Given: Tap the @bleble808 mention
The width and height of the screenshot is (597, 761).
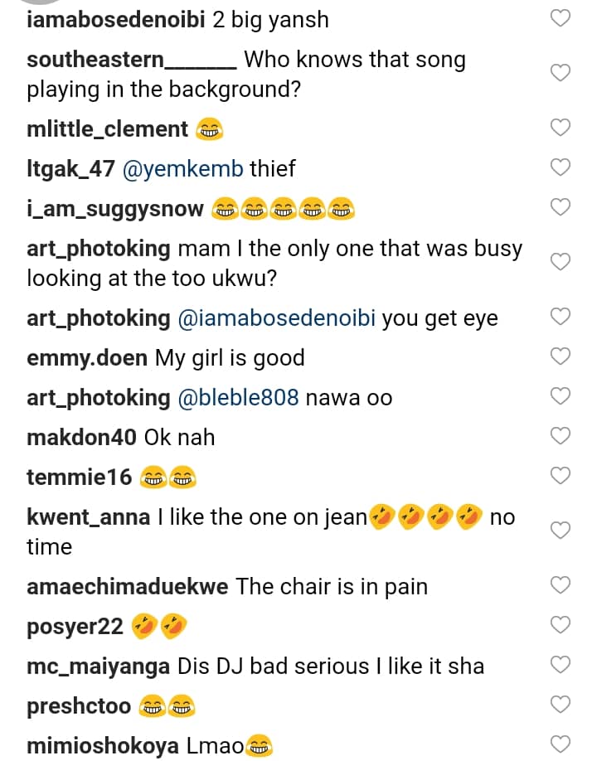Looking at the screenshot, I should tap(239, 398).
